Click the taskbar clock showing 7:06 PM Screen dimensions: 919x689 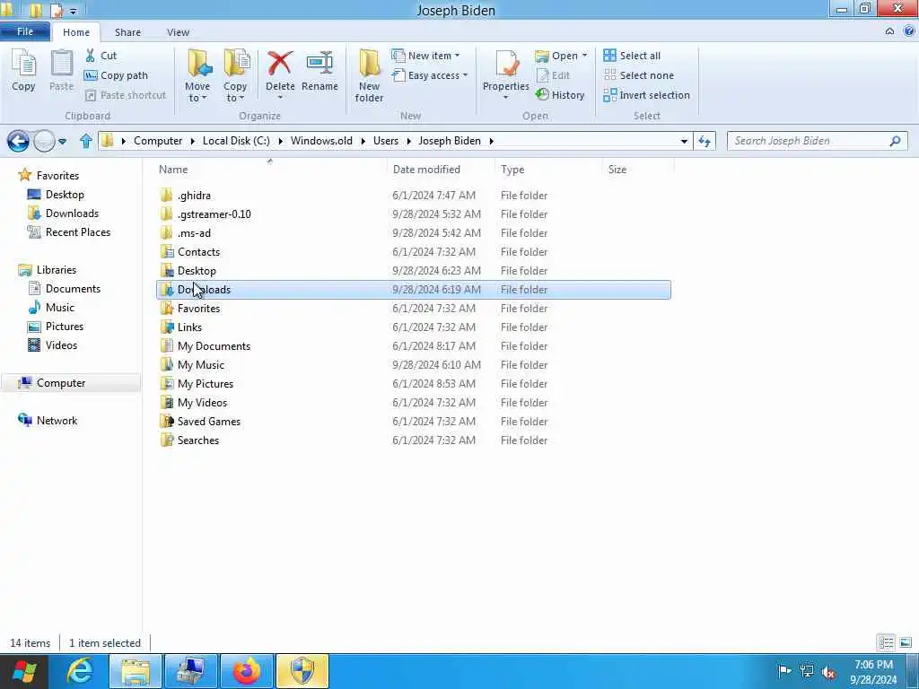point(873,672)
